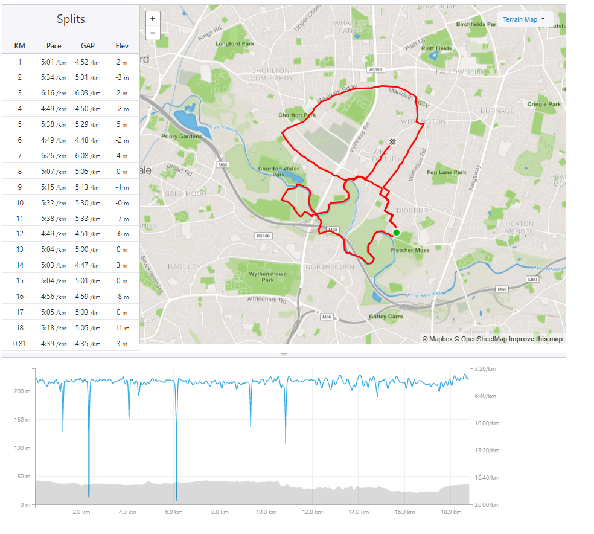Click the Elev column header
Screen dimensions: 594x534
click(x=122, y=46)
